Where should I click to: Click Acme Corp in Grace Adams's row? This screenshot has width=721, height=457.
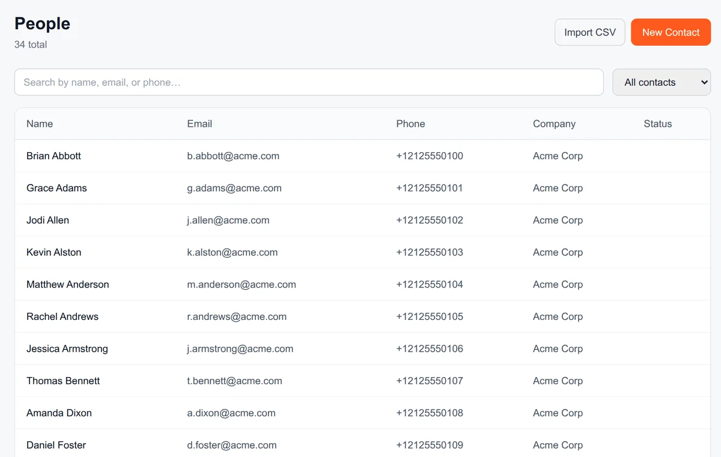click(x=558, y=188)
